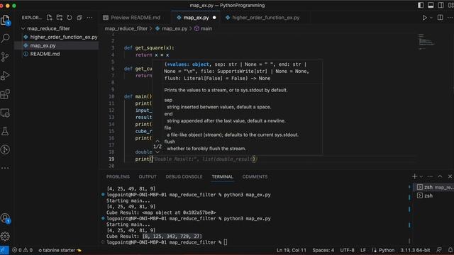Change the LF end of line sequence
This screenshot has height=255, width=454.
[x=363, y=250]
